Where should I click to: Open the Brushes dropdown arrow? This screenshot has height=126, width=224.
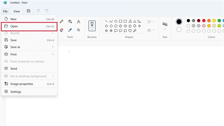[x=92, y=29]
